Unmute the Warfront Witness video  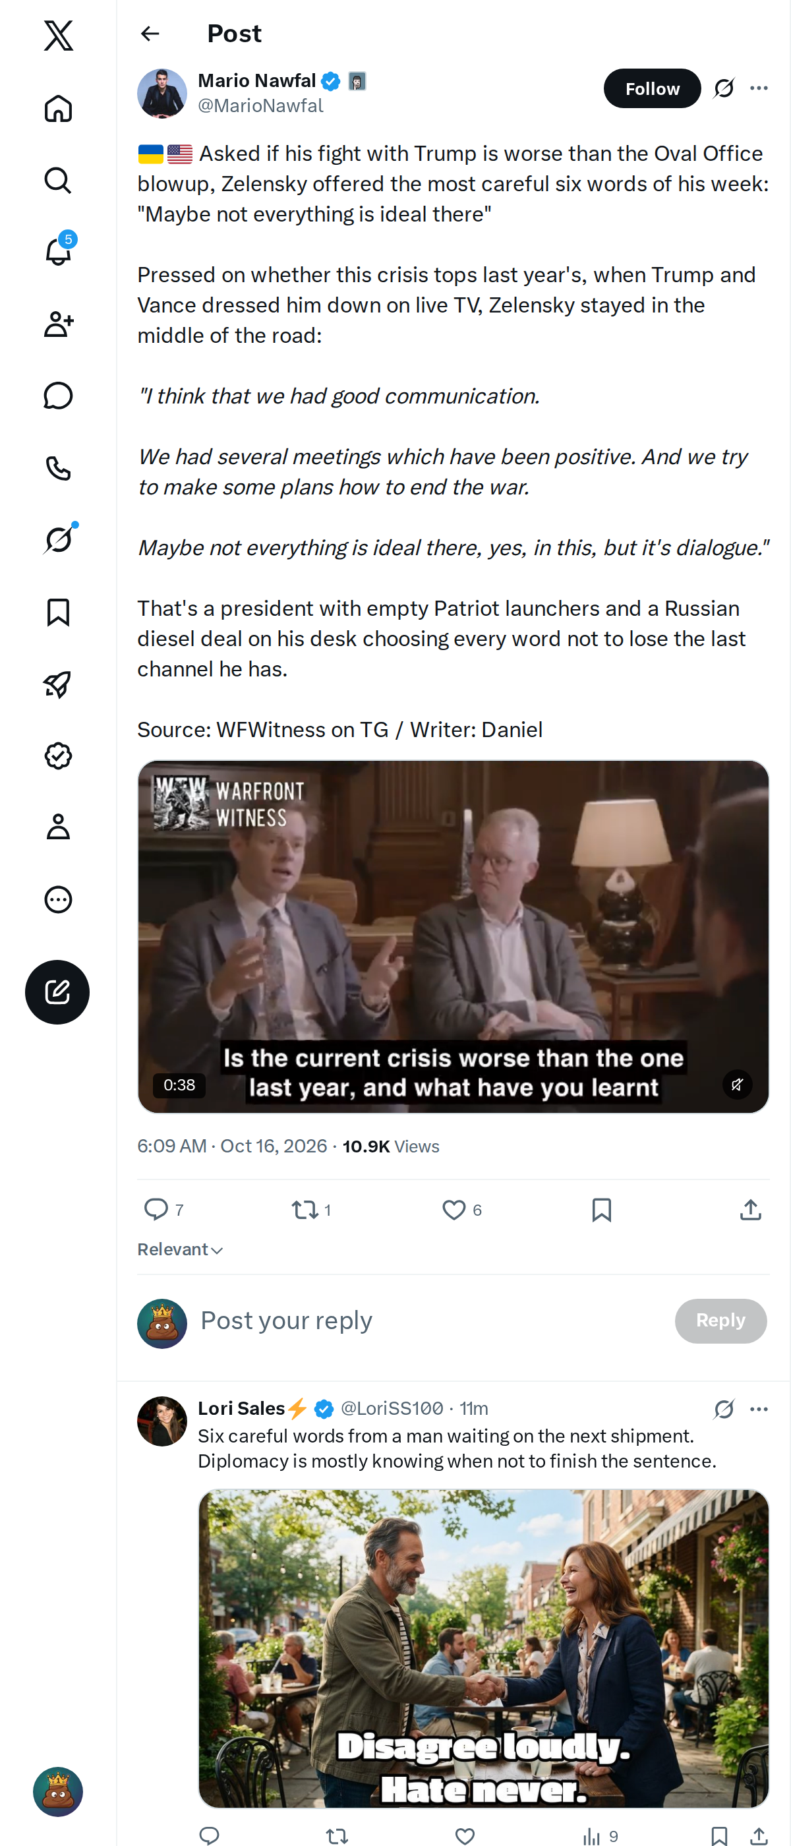[x=736, y=1085]
